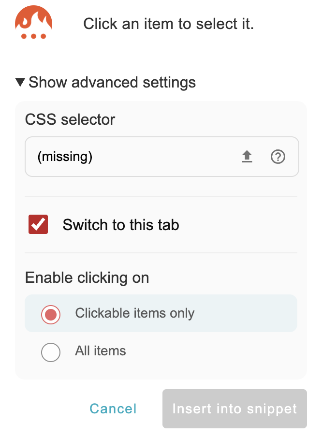Viewport: 322px width, 438px height.
Task: Click the "Click an item to select it." text
Action: (169, 24)
